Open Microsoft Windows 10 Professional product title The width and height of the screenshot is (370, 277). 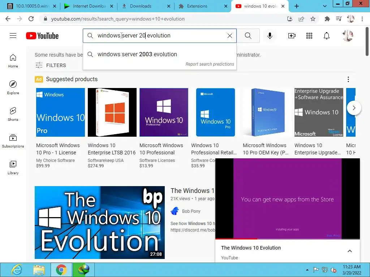(161, 149)
